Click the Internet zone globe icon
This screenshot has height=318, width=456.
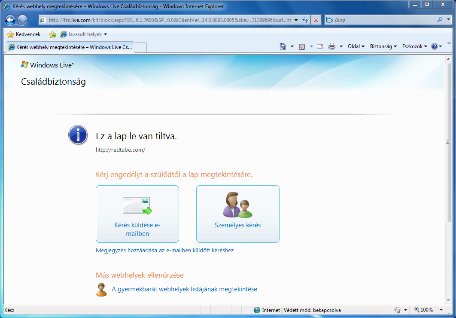tap(257, 310)
